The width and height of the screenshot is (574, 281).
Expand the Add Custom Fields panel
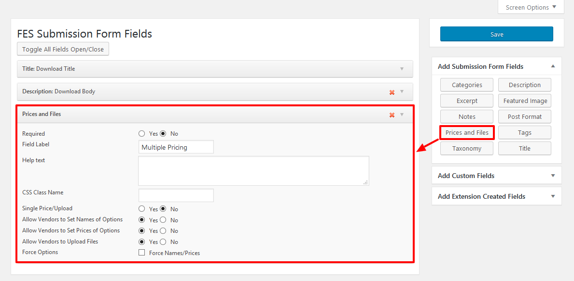click(553, 176)
